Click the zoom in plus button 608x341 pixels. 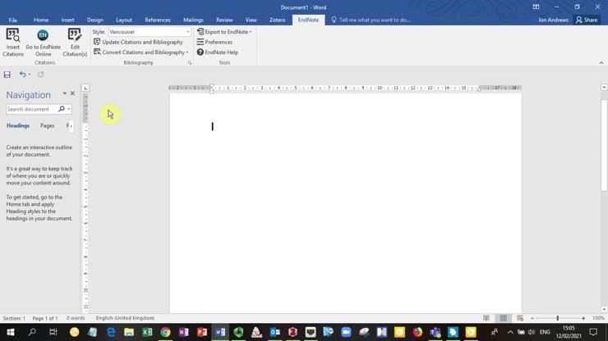(583, 318)
